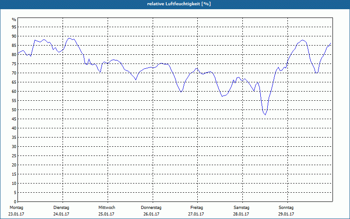
Task: Click the '45' y-axis value
Action: click(14, 119)
